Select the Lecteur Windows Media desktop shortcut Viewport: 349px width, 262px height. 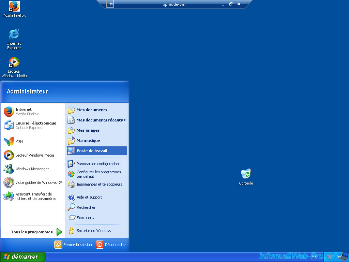(x=14, y=67)
